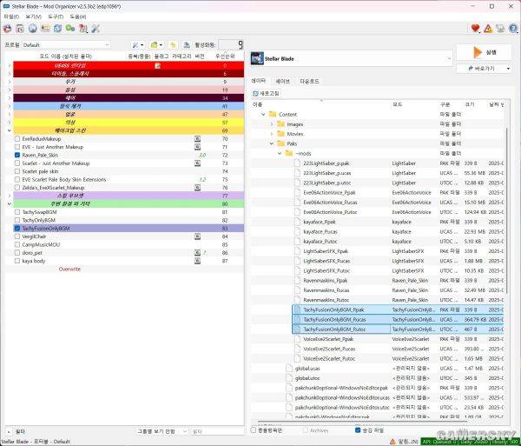Check the doro_pet mod checkbox
The image size is (521, 446).
(x=17, y=253)
